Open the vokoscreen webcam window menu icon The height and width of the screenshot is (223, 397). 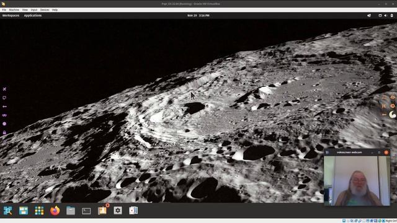click(328, 152)
